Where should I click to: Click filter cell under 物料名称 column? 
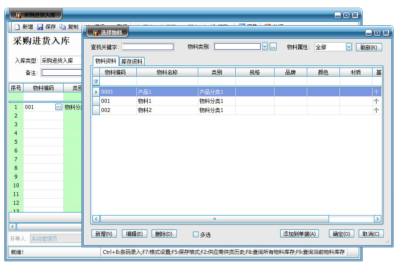pos(167,81)
